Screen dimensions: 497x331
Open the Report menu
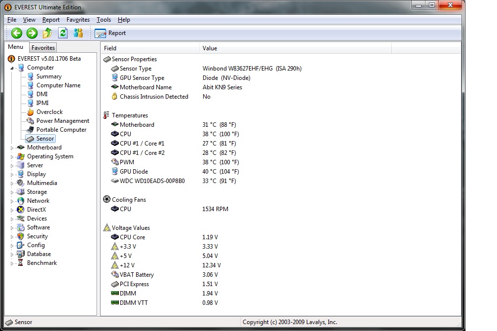[x=51, y=20]
